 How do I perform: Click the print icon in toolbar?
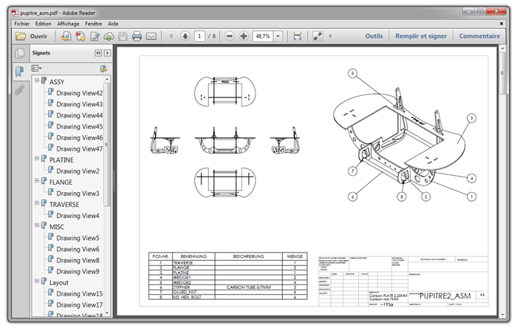(137, 36)
